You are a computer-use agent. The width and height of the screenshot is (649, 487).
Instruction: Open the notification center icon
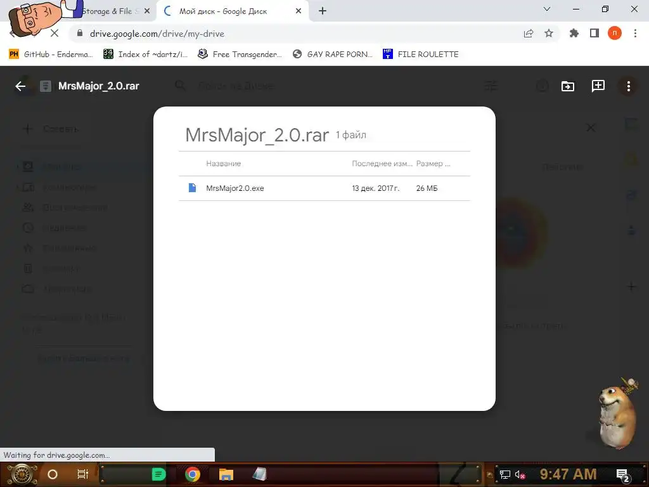623,475
